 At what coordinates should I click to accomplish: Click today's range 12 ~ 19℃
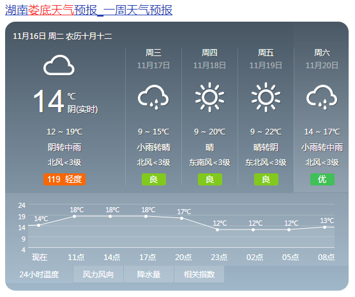tap(64, 131)
